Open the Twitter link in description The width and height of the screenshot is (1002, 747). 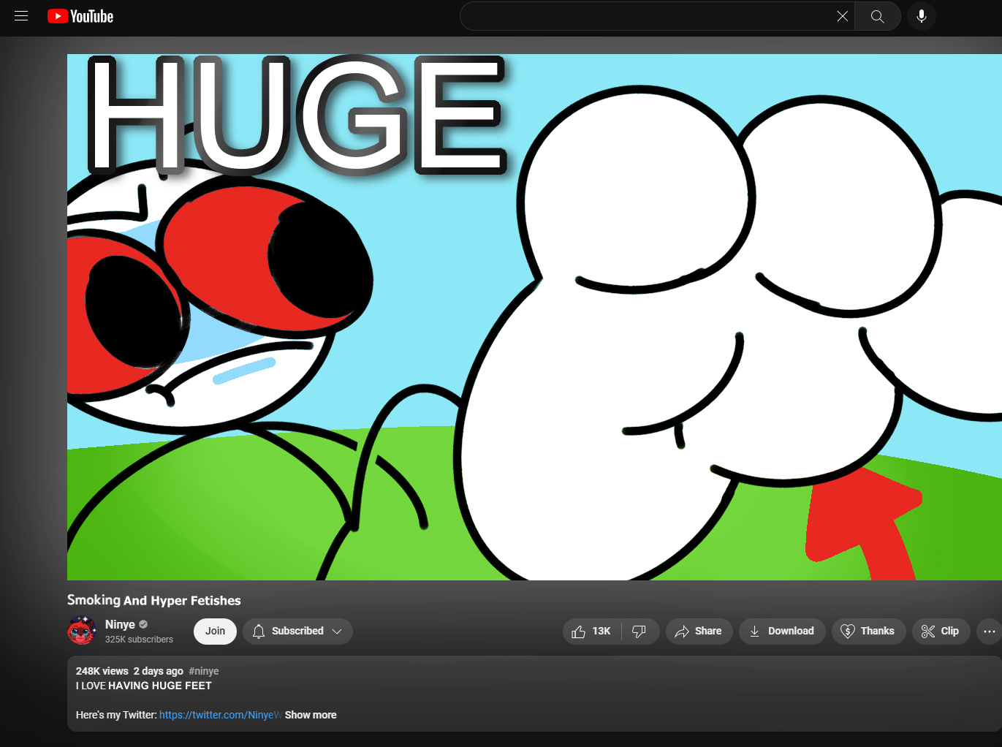pos(219,715)
